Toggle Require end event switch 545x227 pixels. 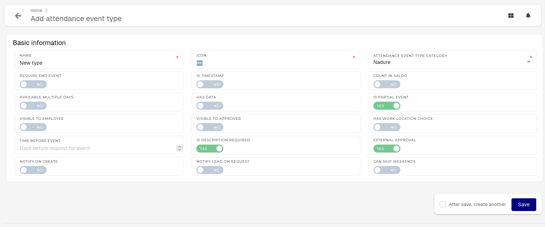pos(33,84)
